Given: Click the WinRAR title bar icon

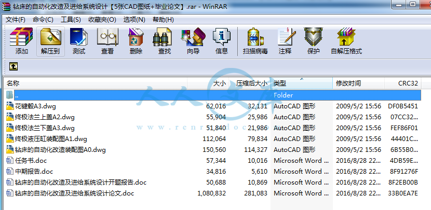Looking at the screenshot, I should click(6, 6).
